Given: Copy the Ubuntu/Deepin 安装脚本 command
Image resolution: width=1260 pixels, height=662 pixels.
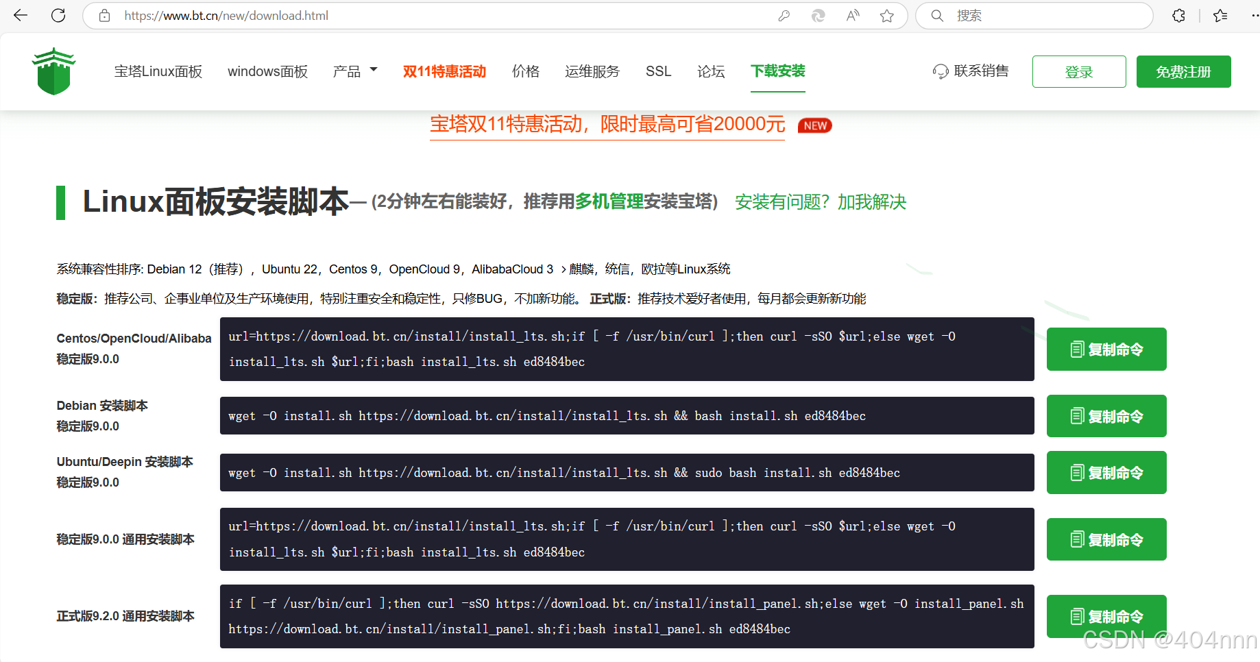Looking at the screenshot, I should click(1106, 473).
